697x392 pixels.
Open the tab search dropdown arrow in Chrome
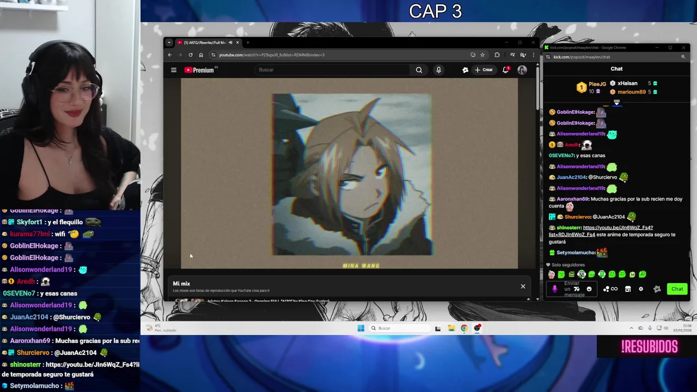(169, 42)
